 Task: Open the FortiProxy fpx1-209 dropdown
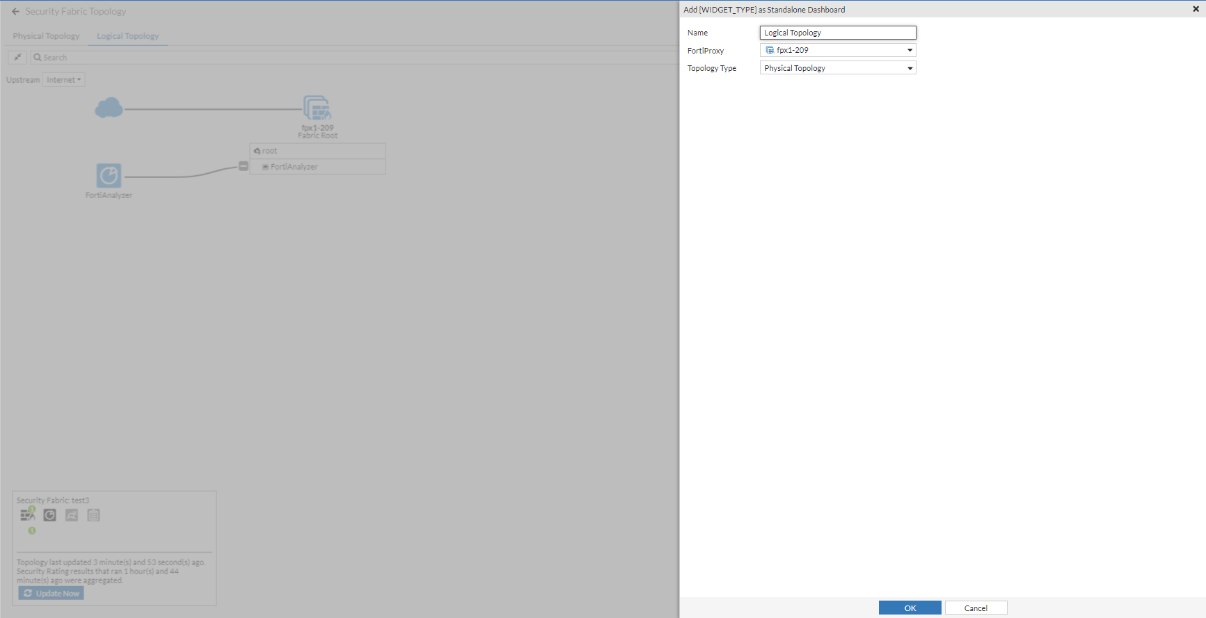tap(838, 50)
